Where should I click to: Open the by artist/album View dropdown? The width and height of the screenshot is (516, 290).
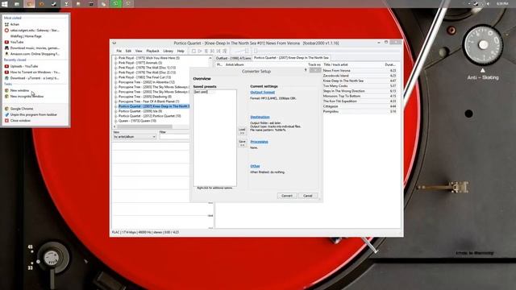135,136
